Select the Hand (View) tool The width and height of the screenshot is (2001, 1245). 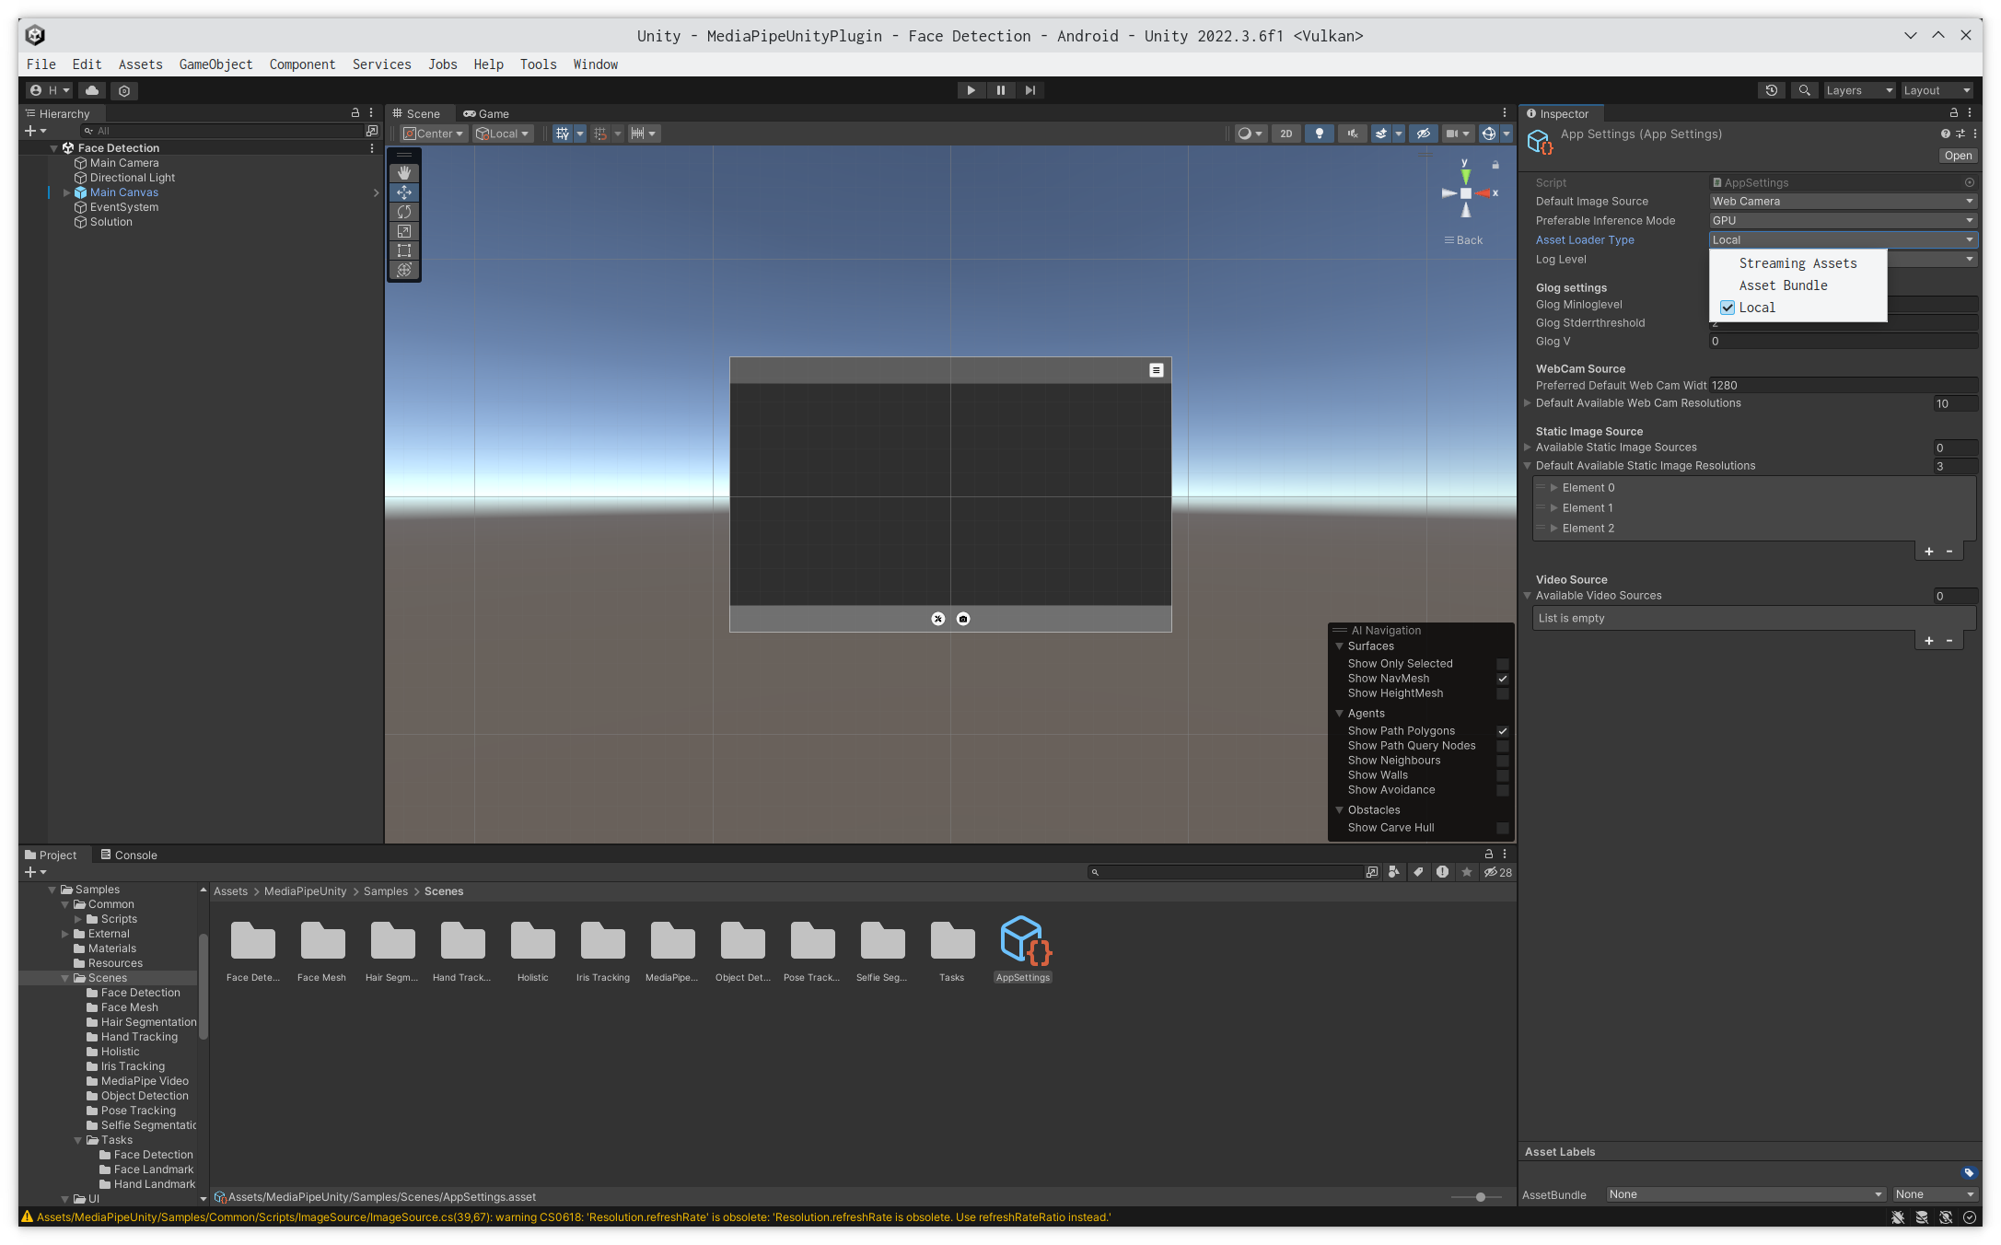[x=404, y=173]
